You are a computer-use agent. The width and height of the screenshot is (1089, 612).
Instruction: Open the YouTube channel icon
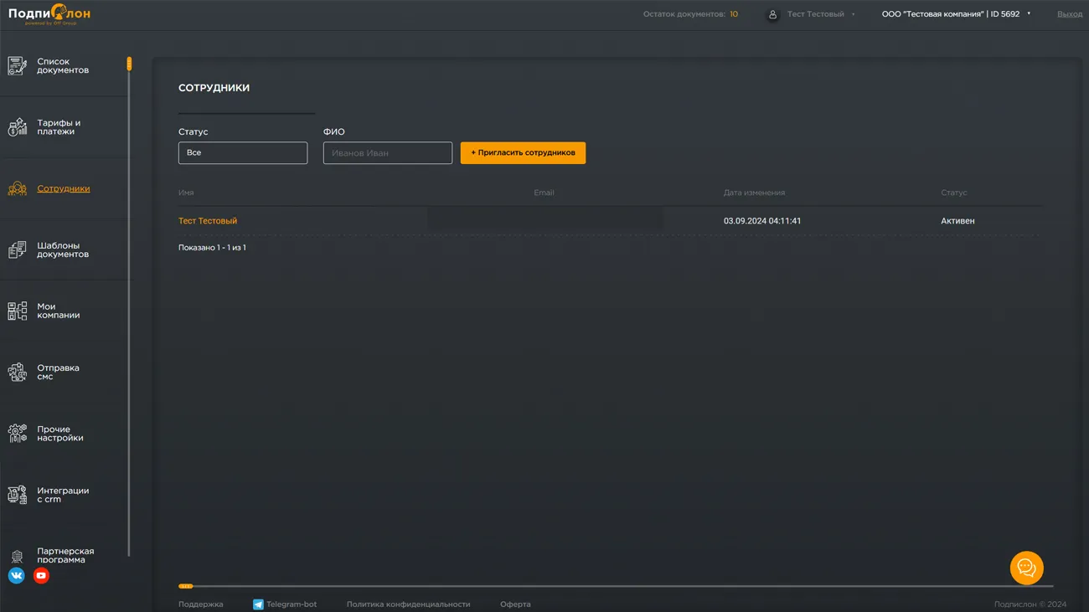pyautogui.click(x=41, y=575)
